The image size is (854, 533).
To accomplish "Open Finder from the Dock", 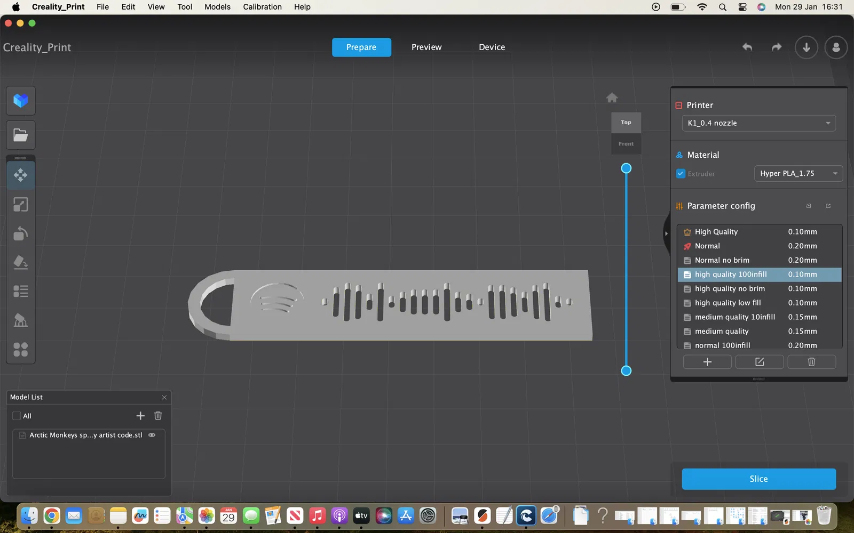I will point(29,515).
